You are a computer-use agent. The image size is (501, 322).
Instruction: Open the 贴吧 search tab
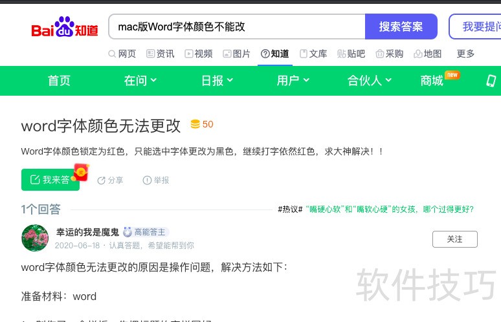351,54
